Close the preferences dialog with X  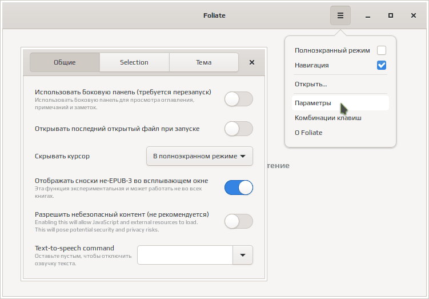click(252, 62)
